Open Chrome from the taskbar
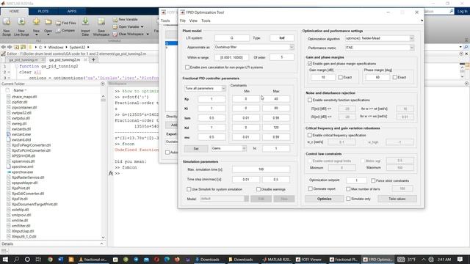470x264 pixels. 50,259
